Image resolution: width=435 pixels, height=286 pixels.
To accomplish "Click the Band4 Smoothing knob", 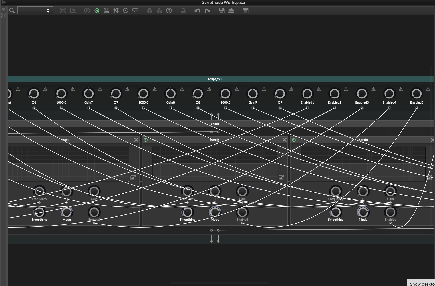I will [x=39, y=212].
